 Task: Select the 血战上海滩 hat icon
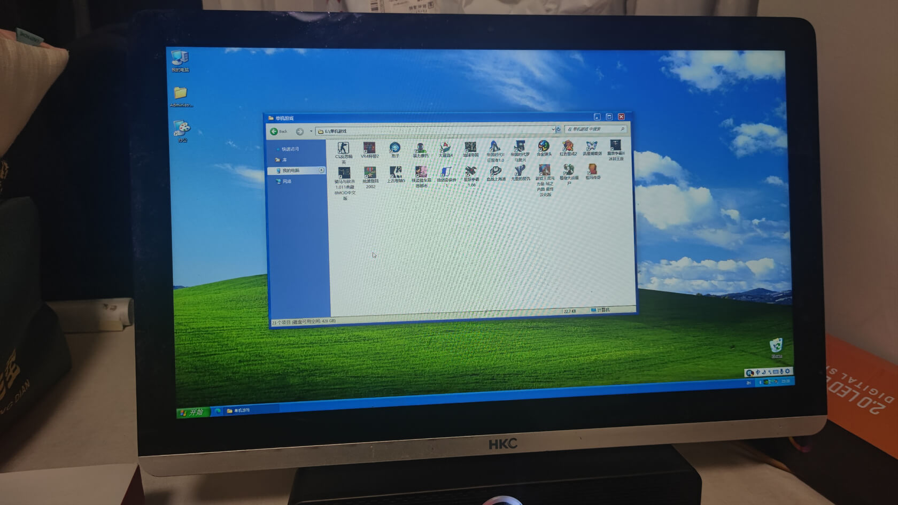coord(496,174)
